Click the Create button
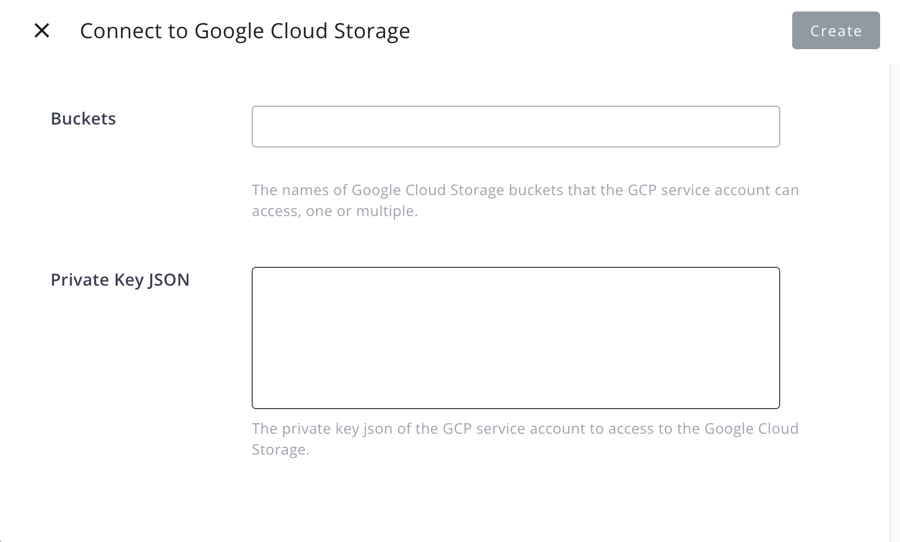The image size is (900, 542). pos(836,31)
